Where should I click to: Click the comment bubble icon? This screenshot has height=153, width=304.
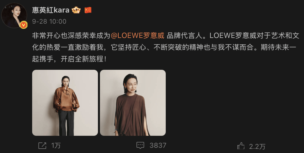click(140, 145)
